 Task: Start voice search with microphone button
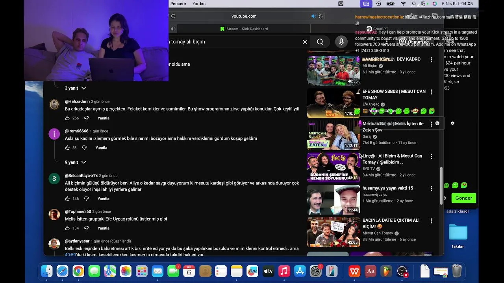click(341, 42)
